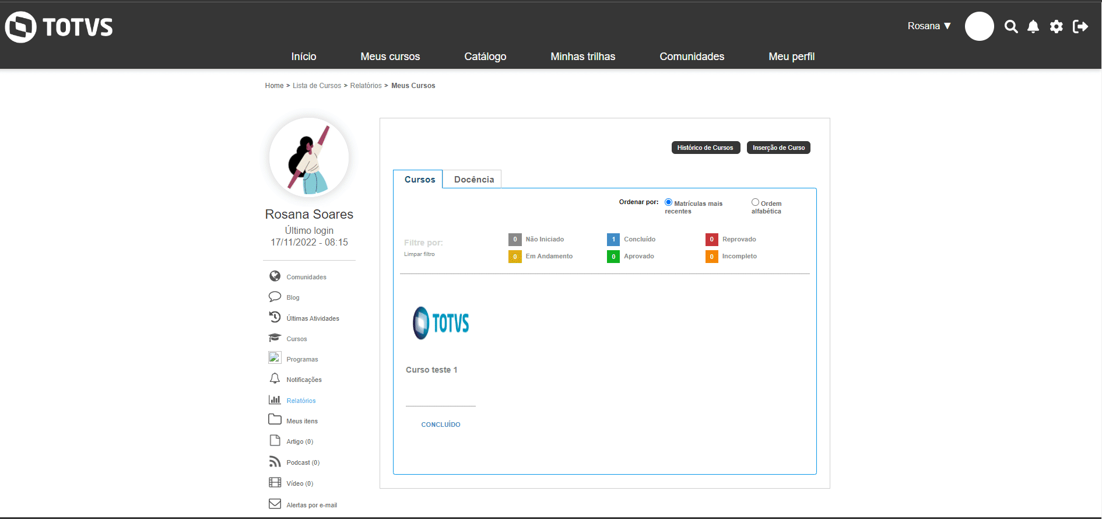Click Alertas por e-mail sidebar text
The width and height of the screenshot is (1102, 519).
click(x=311, y=505)
